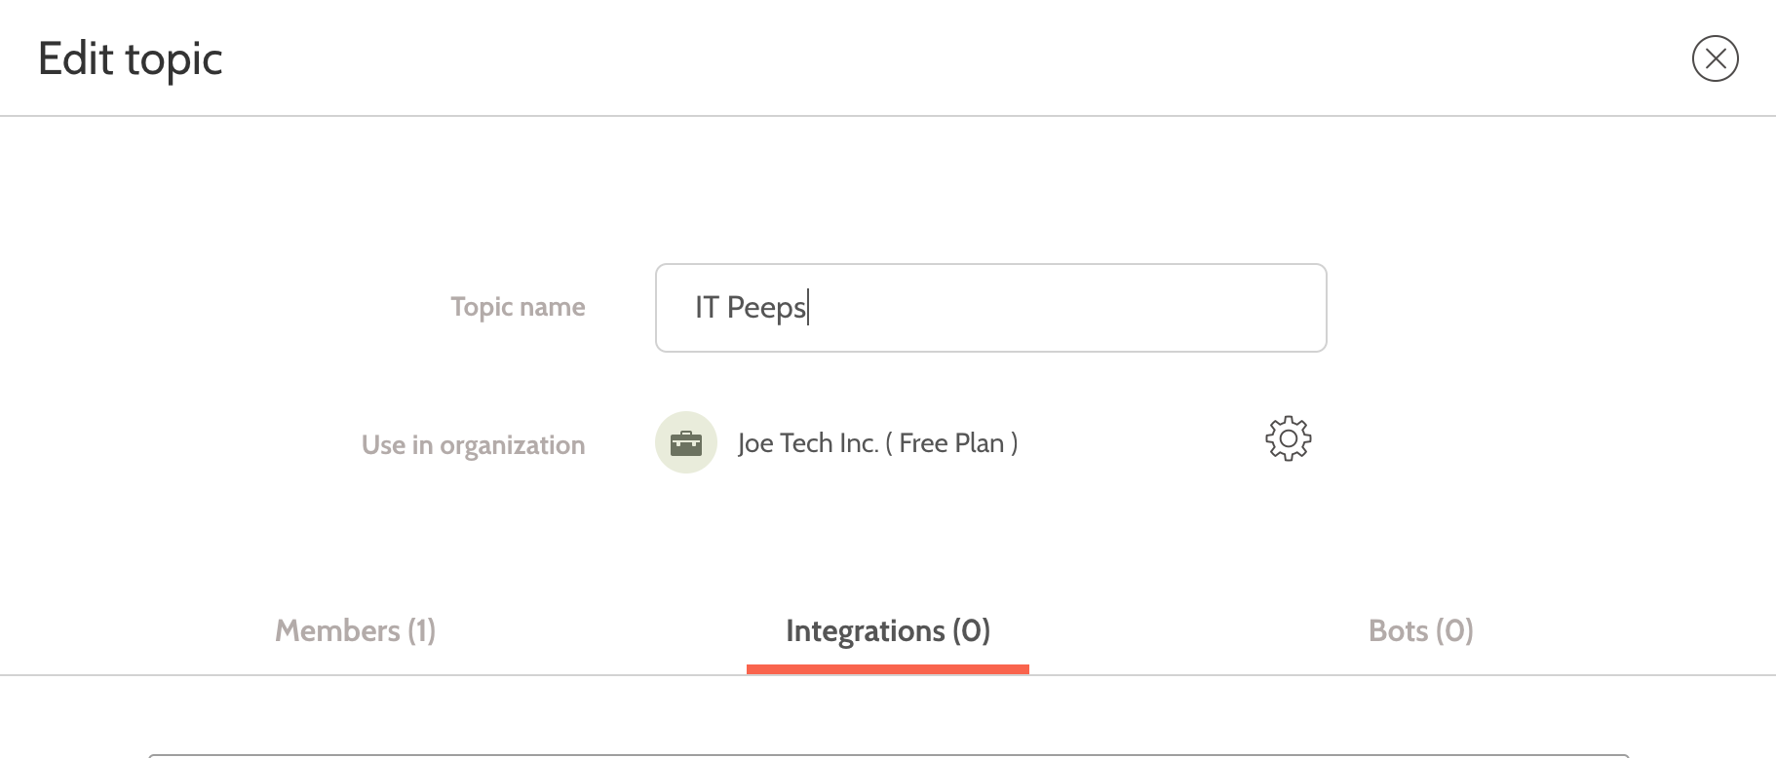Open the organization selector for Use in organization
This screenshot has height=758, width=1776.
point(877,443)
